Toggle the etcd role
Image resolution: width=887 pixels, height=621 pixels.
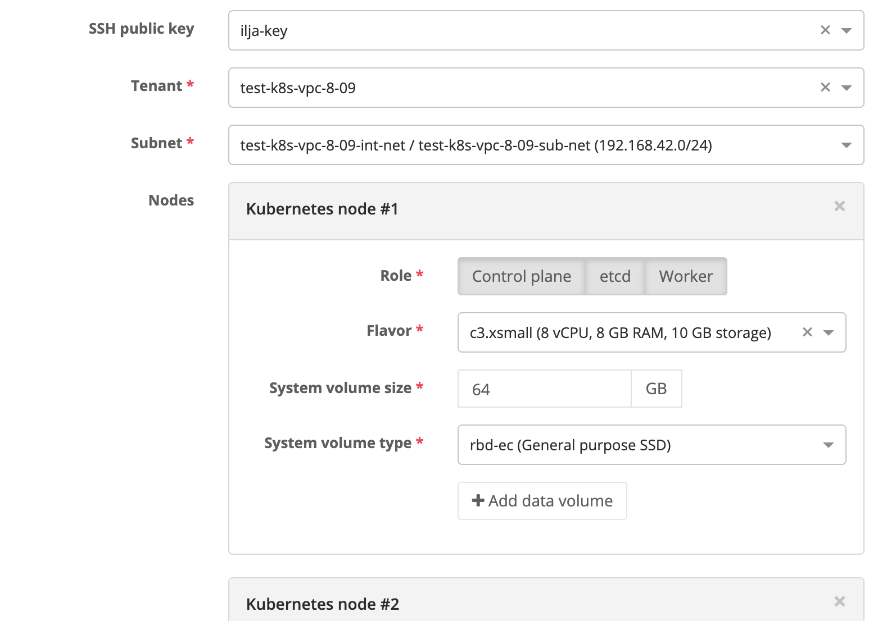[x=615, y=276]
